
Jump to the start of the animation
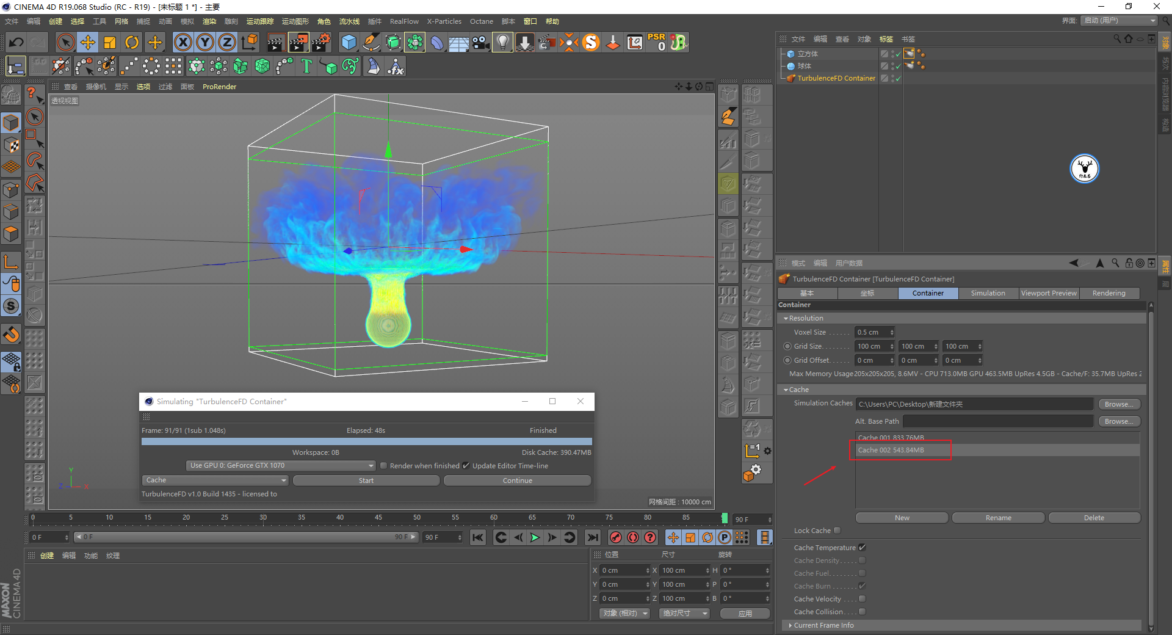[x=478, y=537]
